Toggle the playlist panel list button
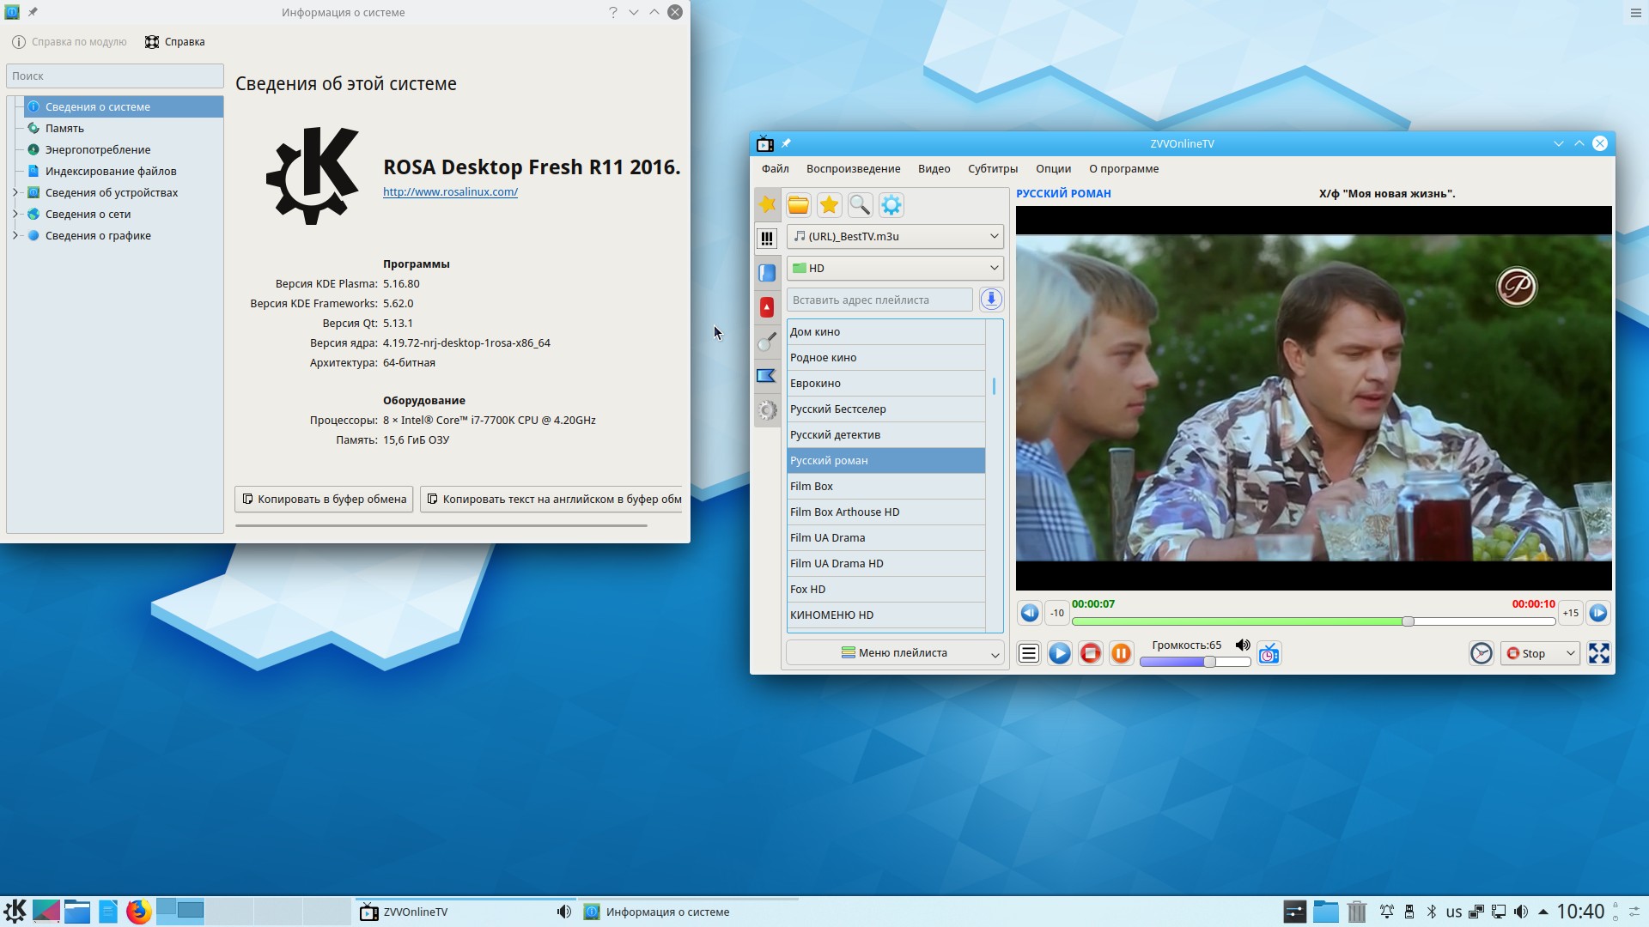The image size is (1649, 927). point(1028,654)
